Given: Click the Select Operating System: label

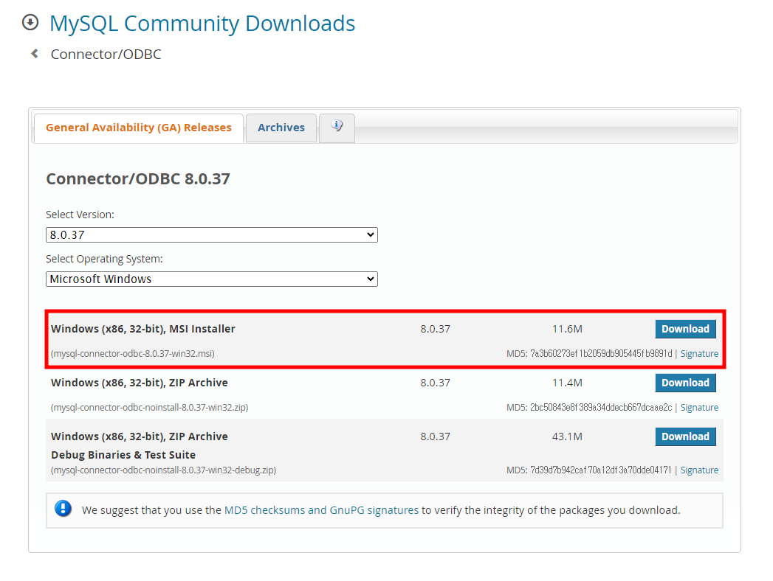Looking at the screenshot, I should pos(104,259).
